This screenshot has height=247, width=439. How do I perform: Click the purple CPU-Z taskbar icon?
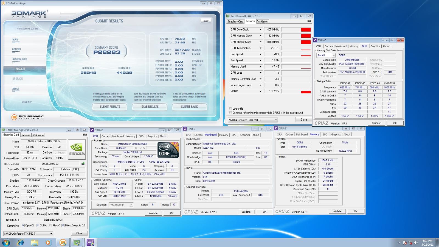tap(90, 242)
